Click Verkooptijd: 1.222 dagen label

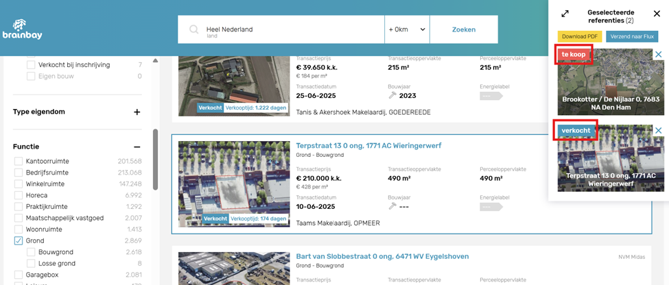click(255, 108)
